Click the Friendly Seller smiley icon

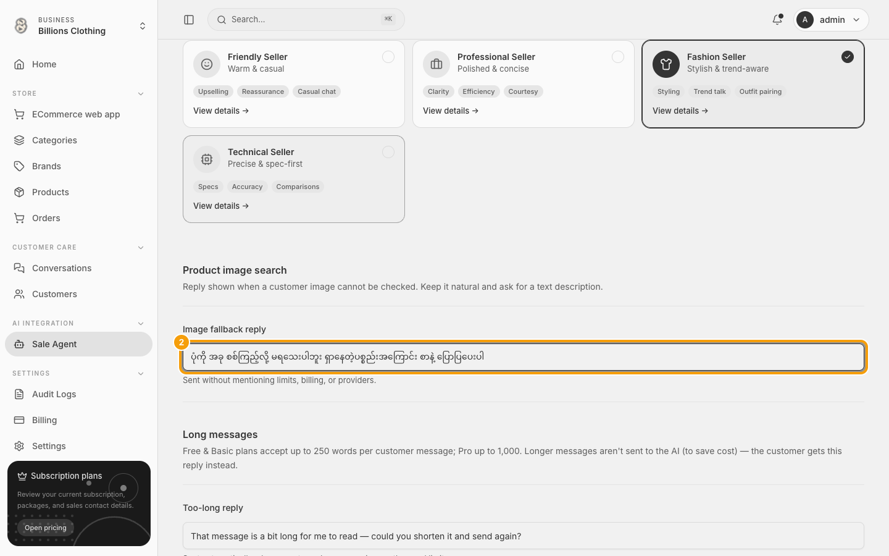click(x=207, y=64)
